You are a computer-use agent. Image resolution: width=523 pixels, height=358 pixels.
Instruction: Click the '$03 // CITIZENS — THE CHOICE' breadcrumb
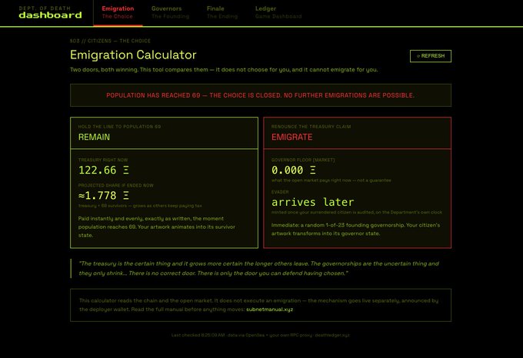coord(110,41)
